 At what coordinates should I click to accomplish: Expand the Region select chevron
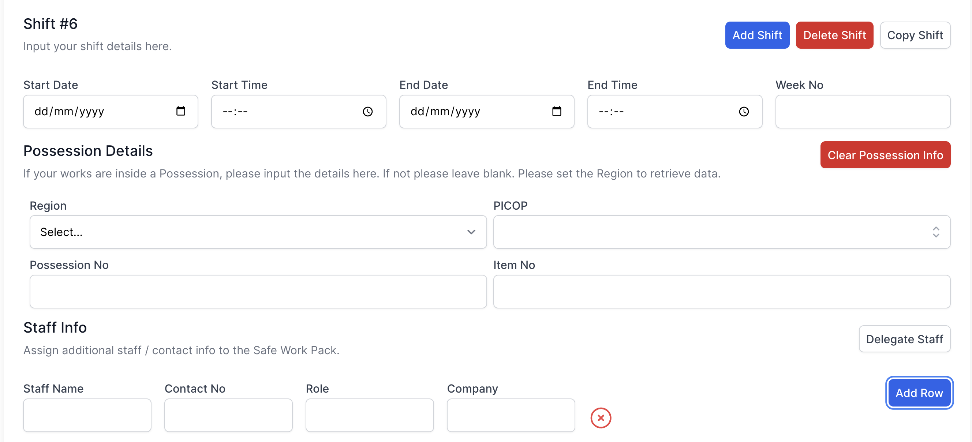click(471, 232)
